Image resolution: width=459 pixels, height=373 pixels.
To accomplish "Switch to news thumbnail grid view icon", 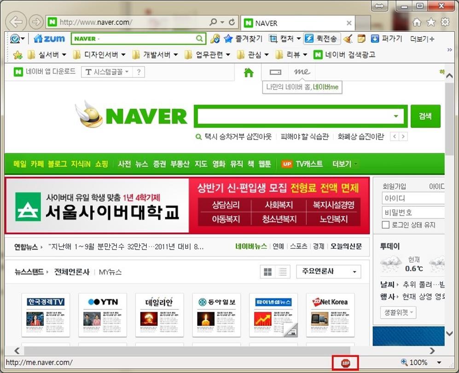I will coord(268,272).
